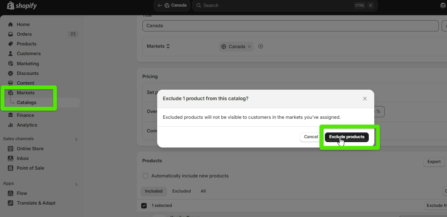Open the Analytics section icon
Viewport: 447px width, 217px height.
click(11, 125)
